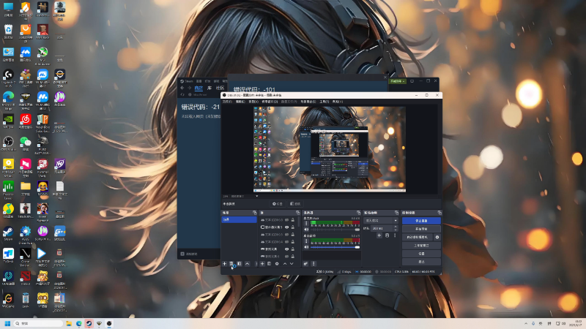Toggle Studio Mode in OBS Controls
This screenshot has height=329, width=586.
(421, 246)
